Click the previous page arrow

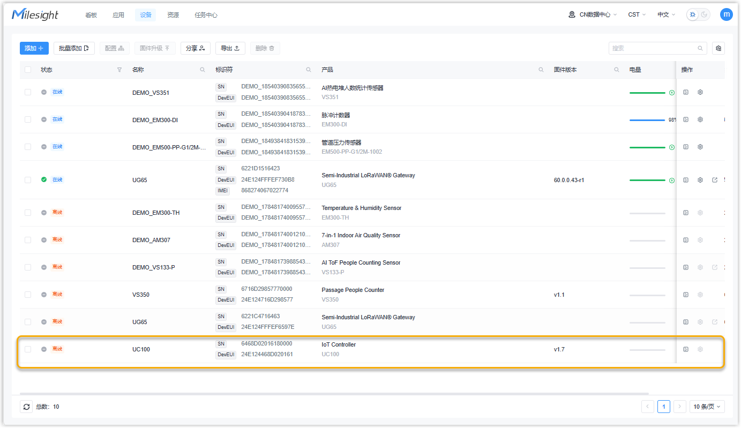648,407
